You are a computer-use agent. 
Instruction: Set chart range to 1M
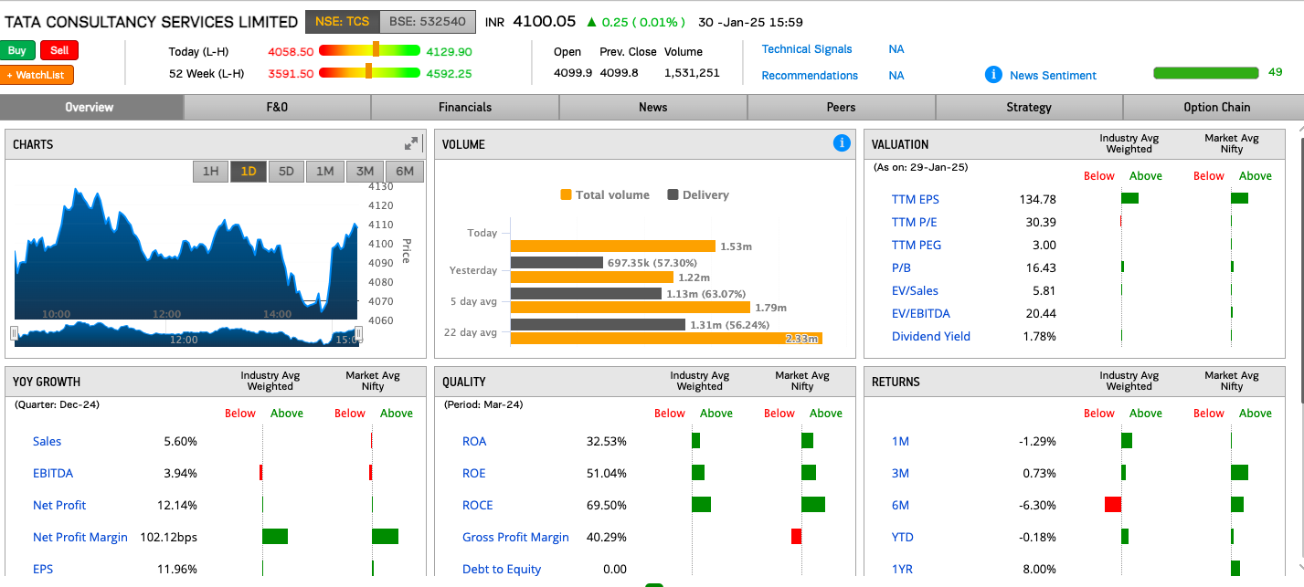[325, 171]
